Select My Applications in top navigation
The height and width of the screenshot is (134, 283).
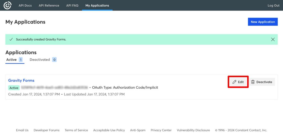click(97, 6)
